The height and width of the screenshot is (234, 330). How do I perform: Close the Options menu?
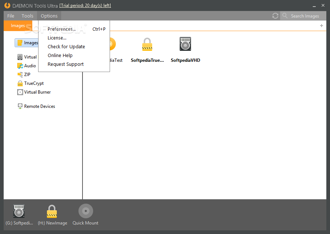(x=49, y=16)
